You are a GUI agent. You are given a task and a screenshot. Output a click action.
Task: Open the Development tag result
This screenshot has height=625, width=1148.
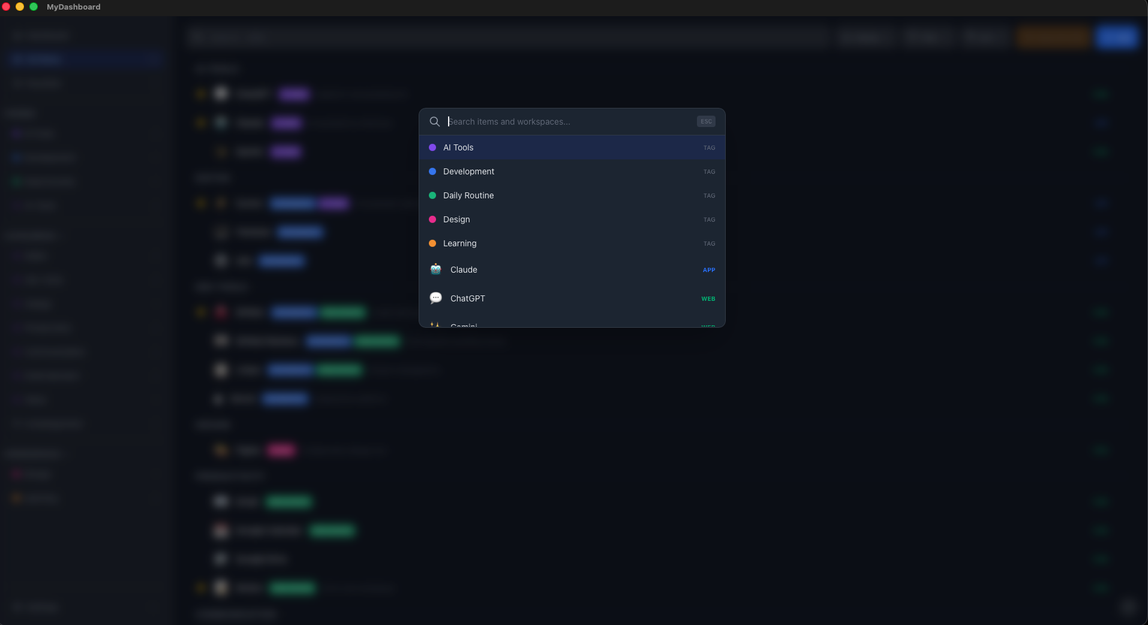click(x=570, y=171)
